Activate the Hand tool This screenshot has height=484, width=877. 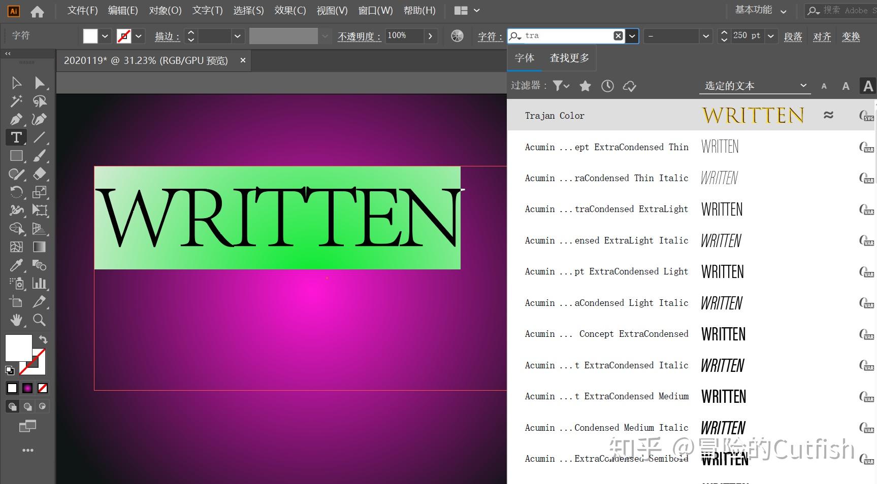click(16, 320)
